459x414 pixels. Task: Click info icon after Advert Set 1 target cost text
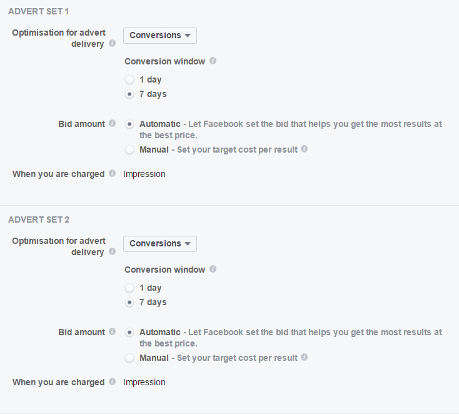pyautogui.click(x=304, y=149)
